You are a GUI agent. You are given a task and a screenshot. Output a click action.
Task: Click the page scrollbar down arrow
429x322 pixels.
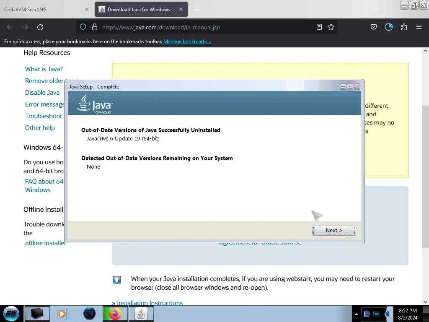(425, 302)
